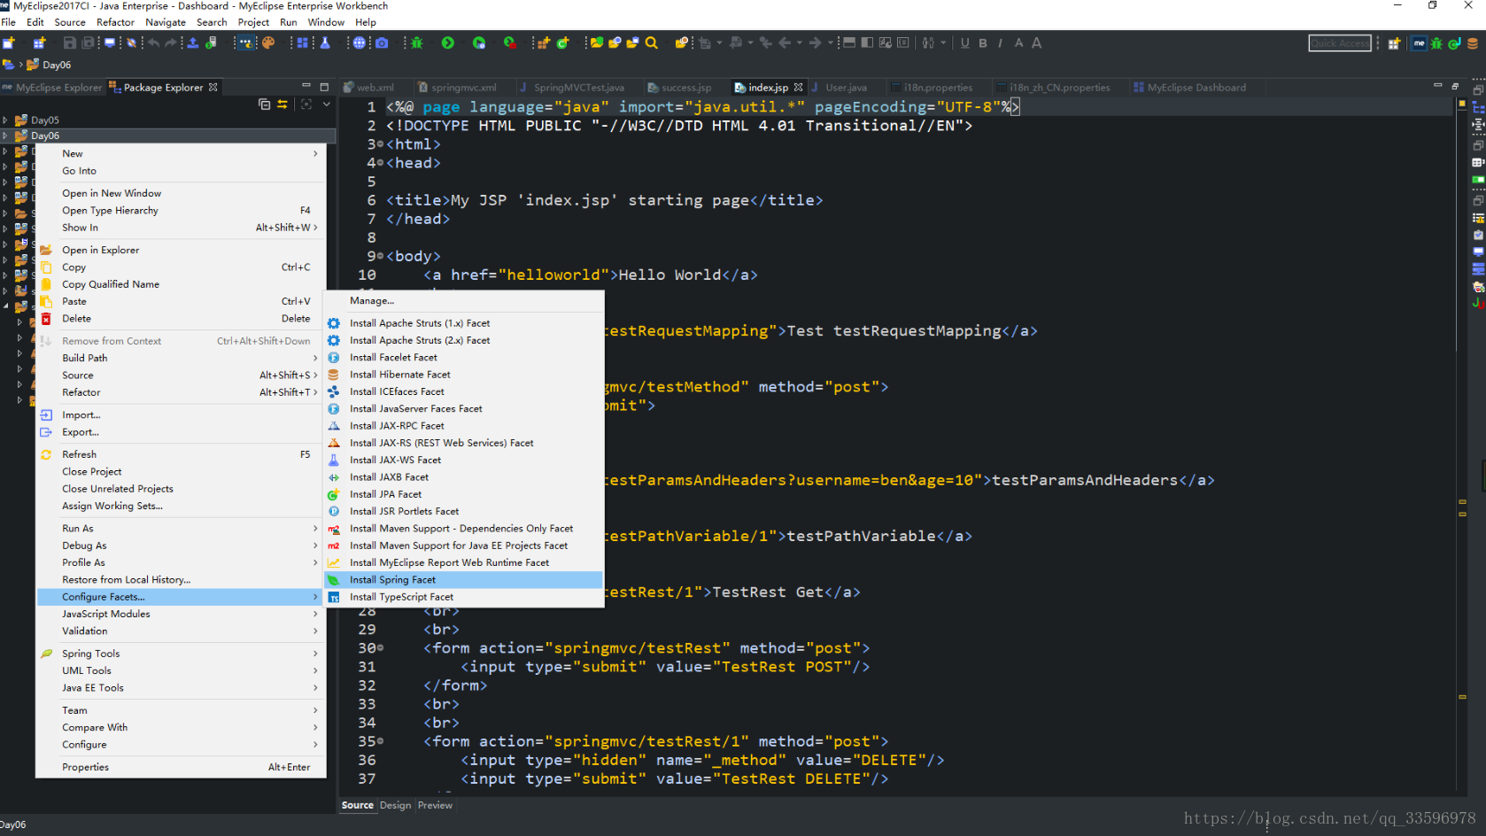Click the forward navigation arrow in toolbar

[x=816, y=43]
